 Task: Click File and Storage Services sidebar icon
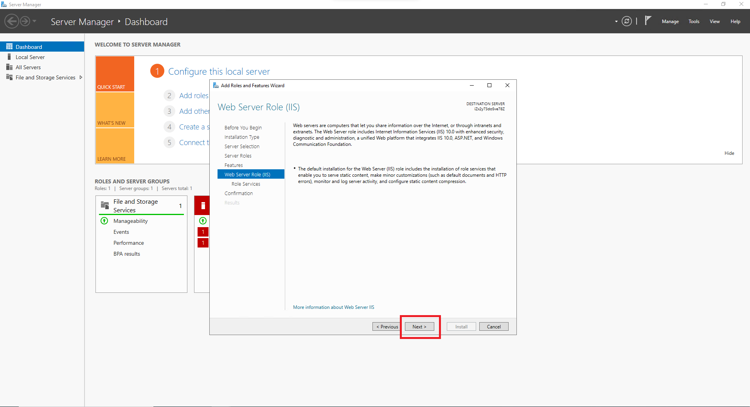point(9,77)
